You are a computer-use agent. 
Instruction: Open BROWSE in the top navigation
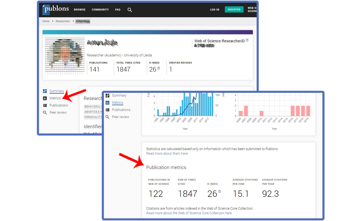coord(80,10)
